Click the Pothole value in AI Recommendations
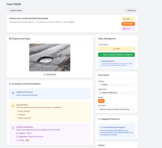 point(29,133)
